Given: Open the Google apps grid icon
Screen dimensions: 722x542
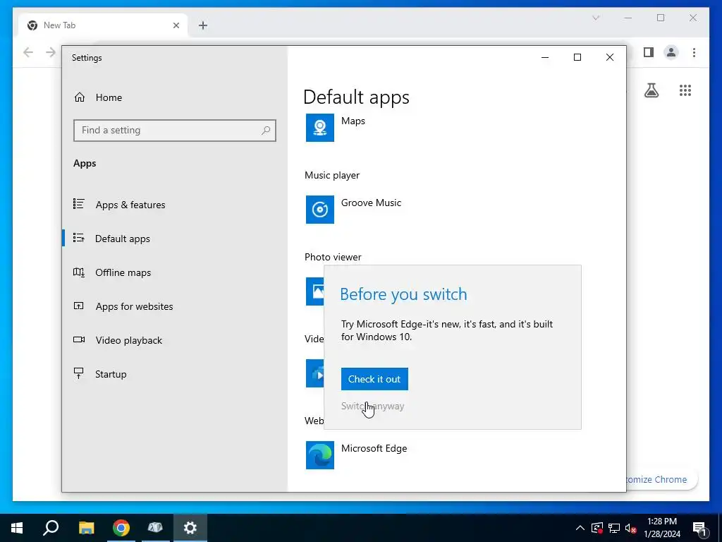Looking at the screenshot, I should pos(685,90).
